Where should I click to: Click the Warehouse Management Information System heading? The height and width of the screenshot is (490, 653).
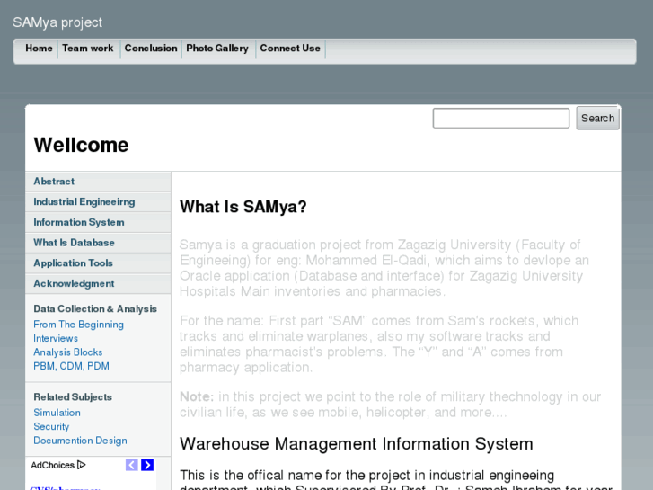click(x=357, y=444)
